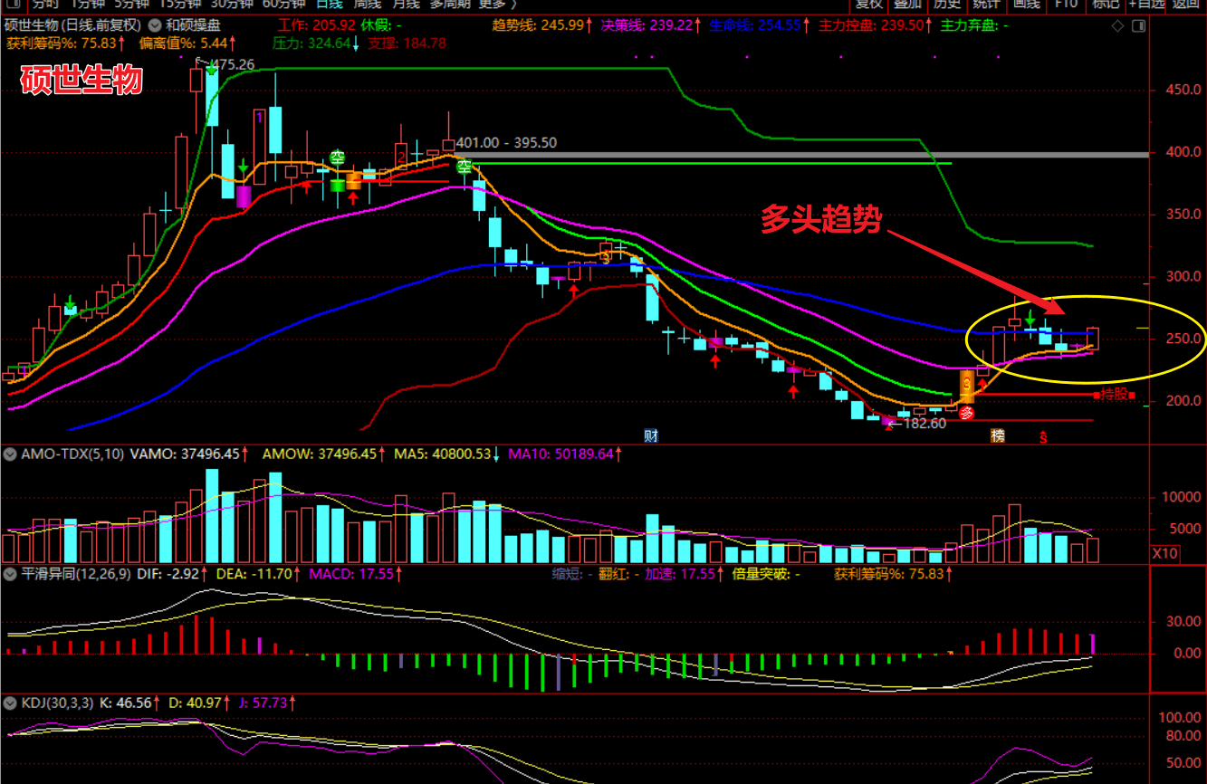
Task: Click the 榜 ranking marker icon
Action: pos(997,435)
